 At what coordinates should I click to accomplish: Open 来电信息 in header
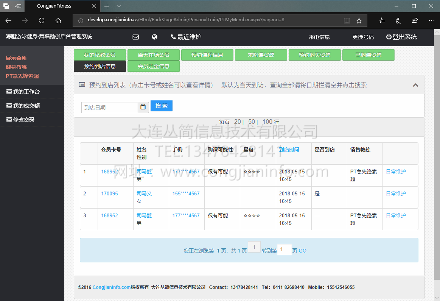pos(319,37)
